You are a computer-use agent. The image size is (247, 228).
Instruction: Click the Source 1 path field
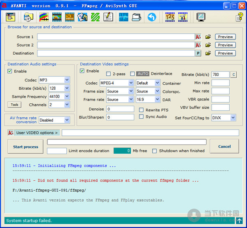tap(116, 37)
